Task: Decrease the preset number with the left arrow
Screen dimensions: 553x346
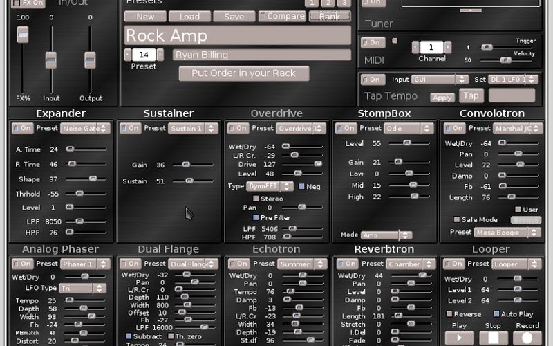Action: (x=128, y=55)
